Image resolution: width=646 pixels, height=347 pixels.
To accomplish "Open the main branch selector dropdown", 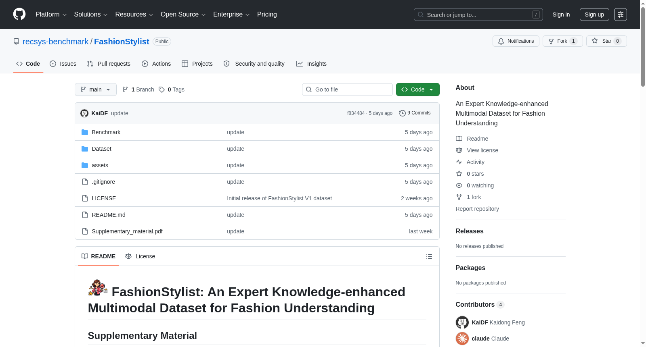I will point(96,89).
